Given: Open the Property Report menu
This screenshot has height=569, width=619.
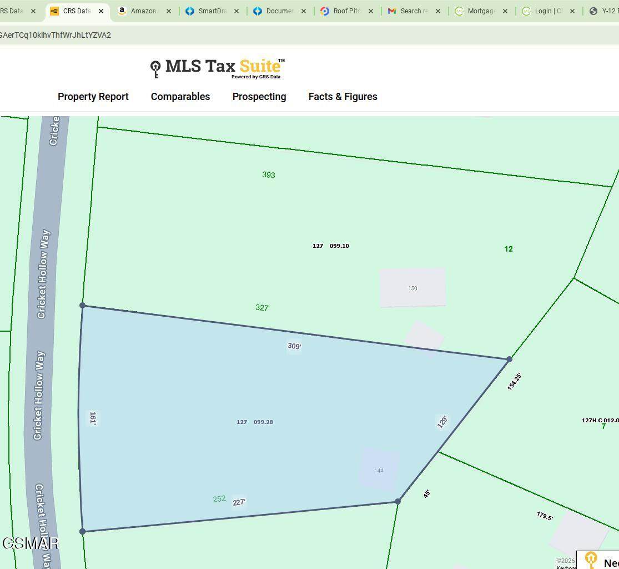Looking at the screenshot, I should pyautogui.click(x=93, y=97).
